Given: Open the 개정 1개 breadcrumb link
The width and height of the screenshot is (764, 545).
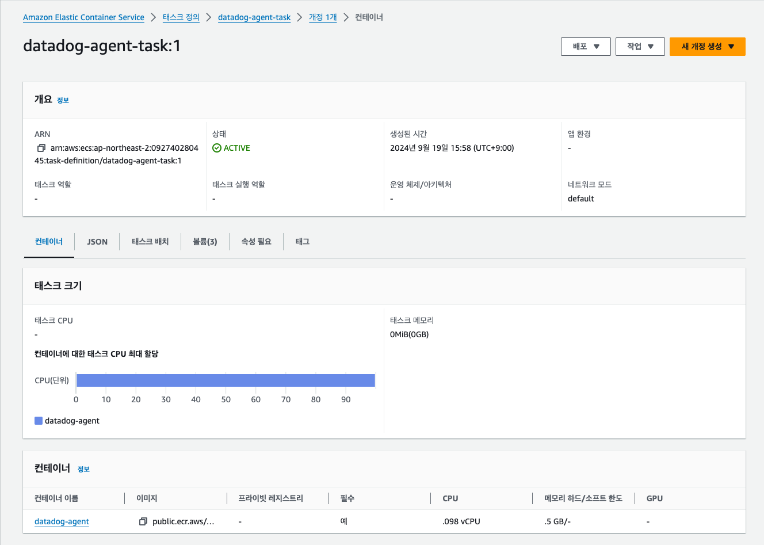Looking at the screenshot, I should pos(323,17).
